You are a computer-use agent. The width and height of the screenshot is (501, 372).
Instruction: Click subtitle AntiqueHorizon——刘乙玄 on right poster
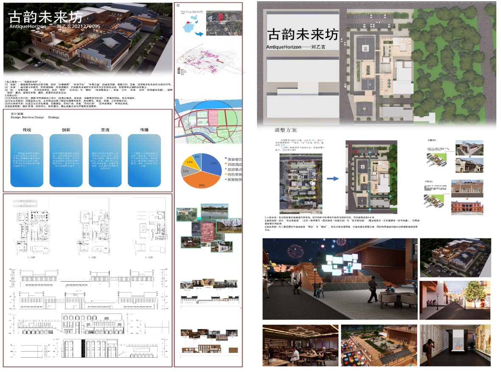click(296, 47)
